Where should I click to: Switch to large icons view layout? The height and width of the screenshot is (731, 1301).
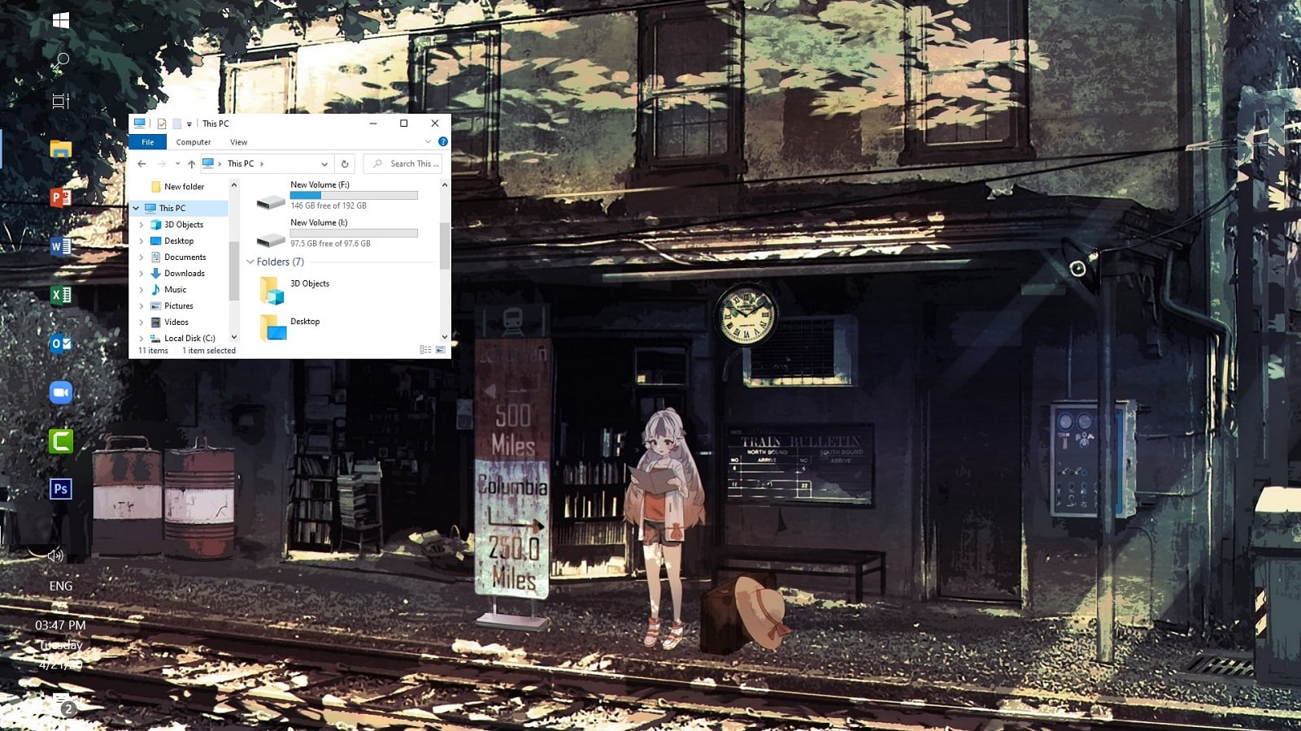click(x=441, y=350)
